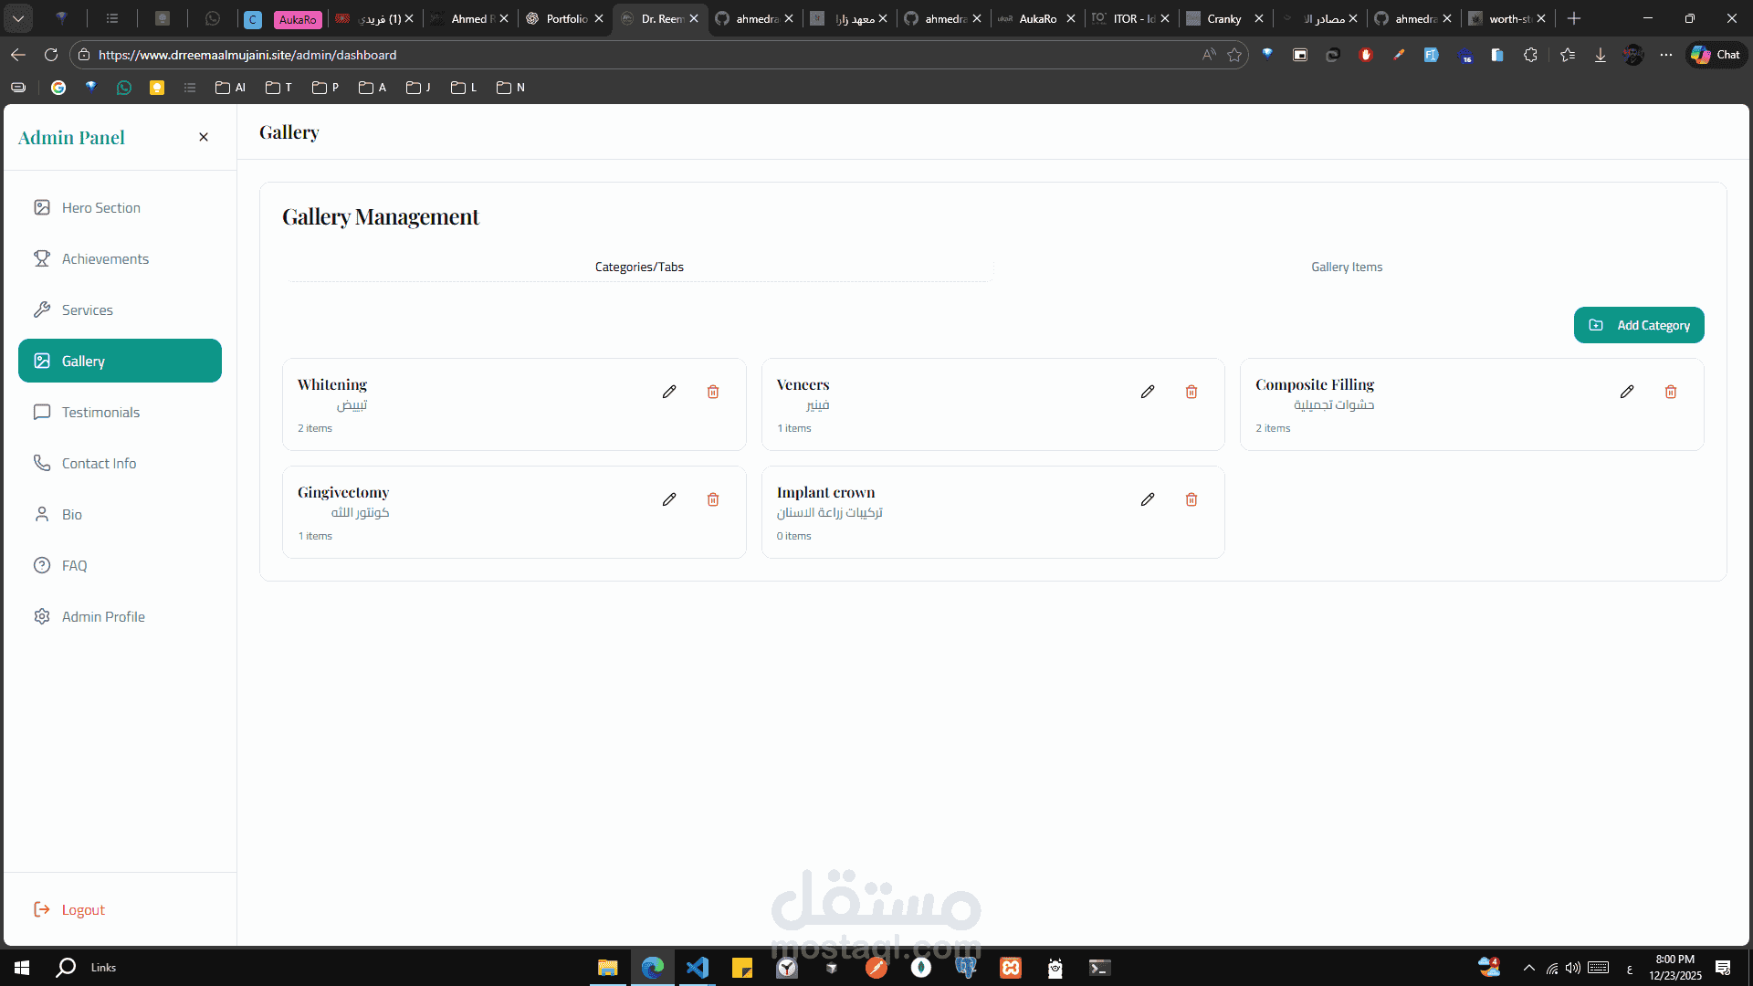Bookmark page with the favorites star icon
Viewport: 1753px width, 986px height.
coord(1235,55)
